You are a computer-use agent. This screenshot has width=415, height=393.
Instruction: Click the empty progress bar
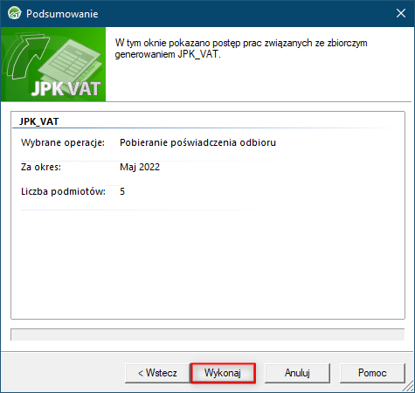click(208, 334)
